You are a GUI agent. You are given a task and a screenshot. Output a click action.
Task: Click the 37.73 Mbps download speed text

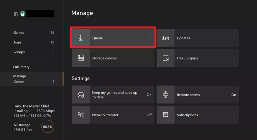[45, 111]
